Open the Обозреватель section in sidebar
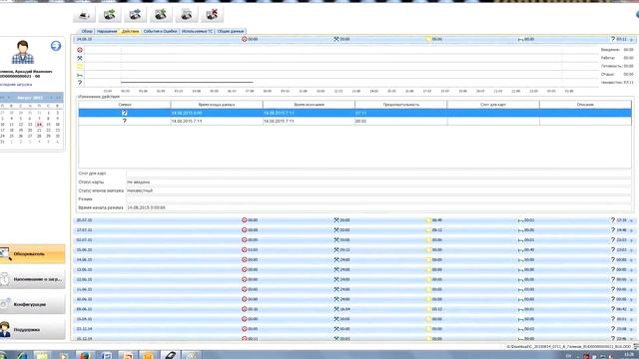 32,254
